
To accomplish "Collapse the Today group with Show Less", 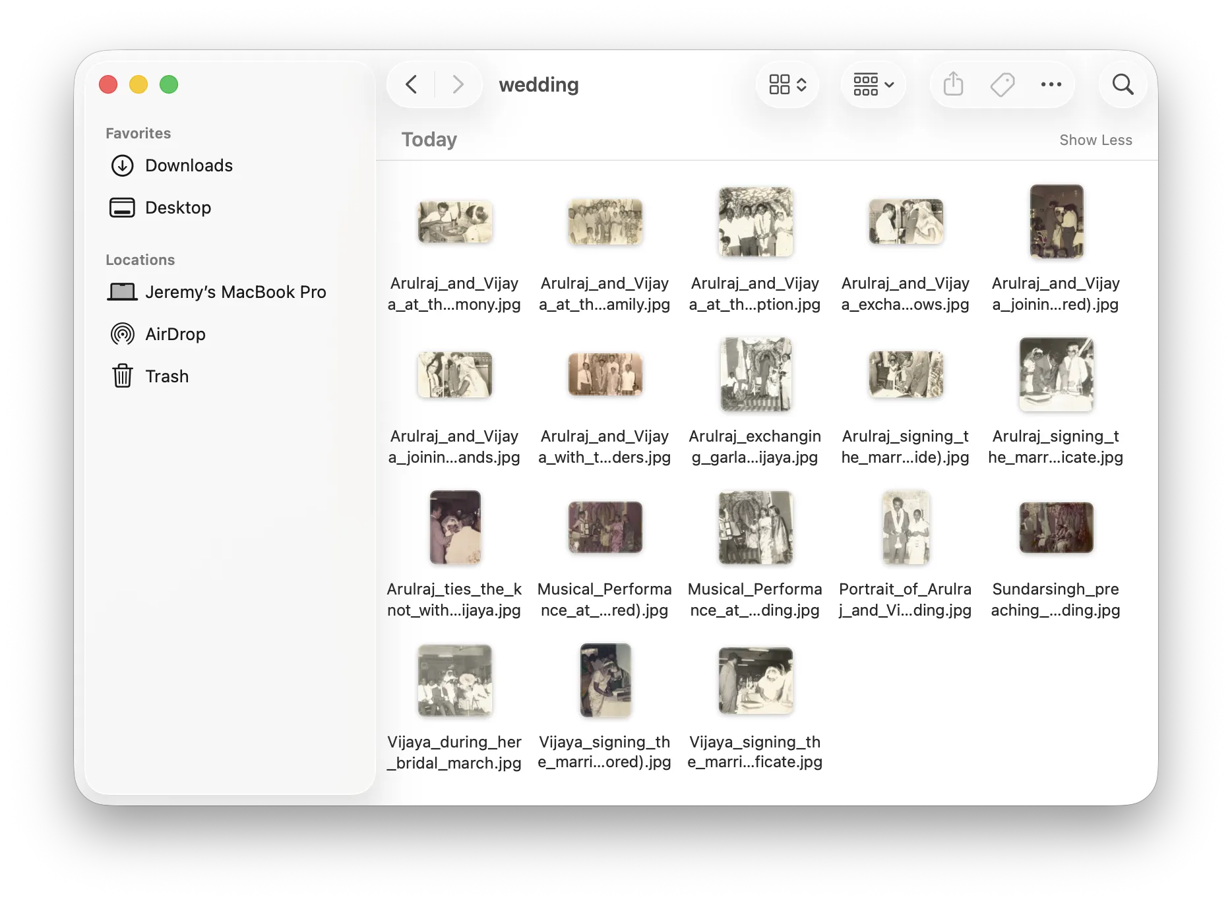I will (1095, 140).
